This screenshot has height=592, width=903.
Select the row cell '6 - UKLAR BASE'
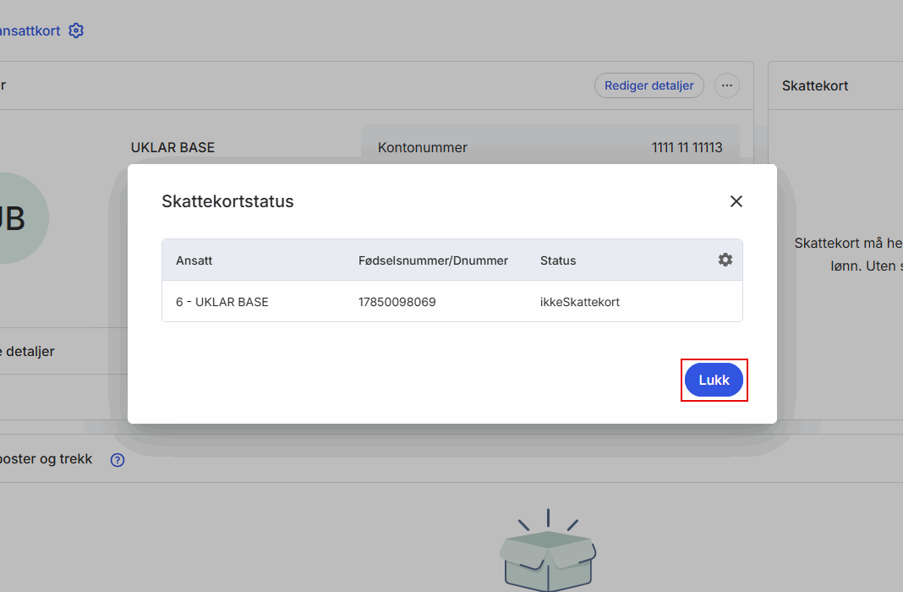[222, 302]
